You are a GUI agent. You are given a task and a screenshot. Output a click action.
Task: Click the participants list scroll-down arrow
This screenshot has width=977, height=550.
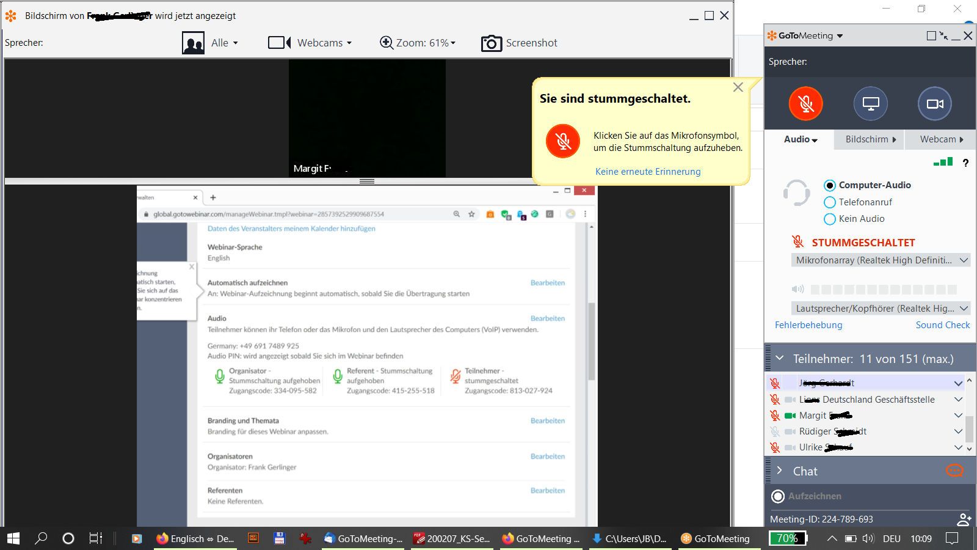969,449
